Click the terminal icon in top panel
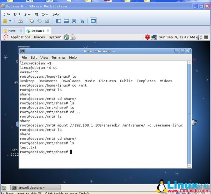 point(206,37)
